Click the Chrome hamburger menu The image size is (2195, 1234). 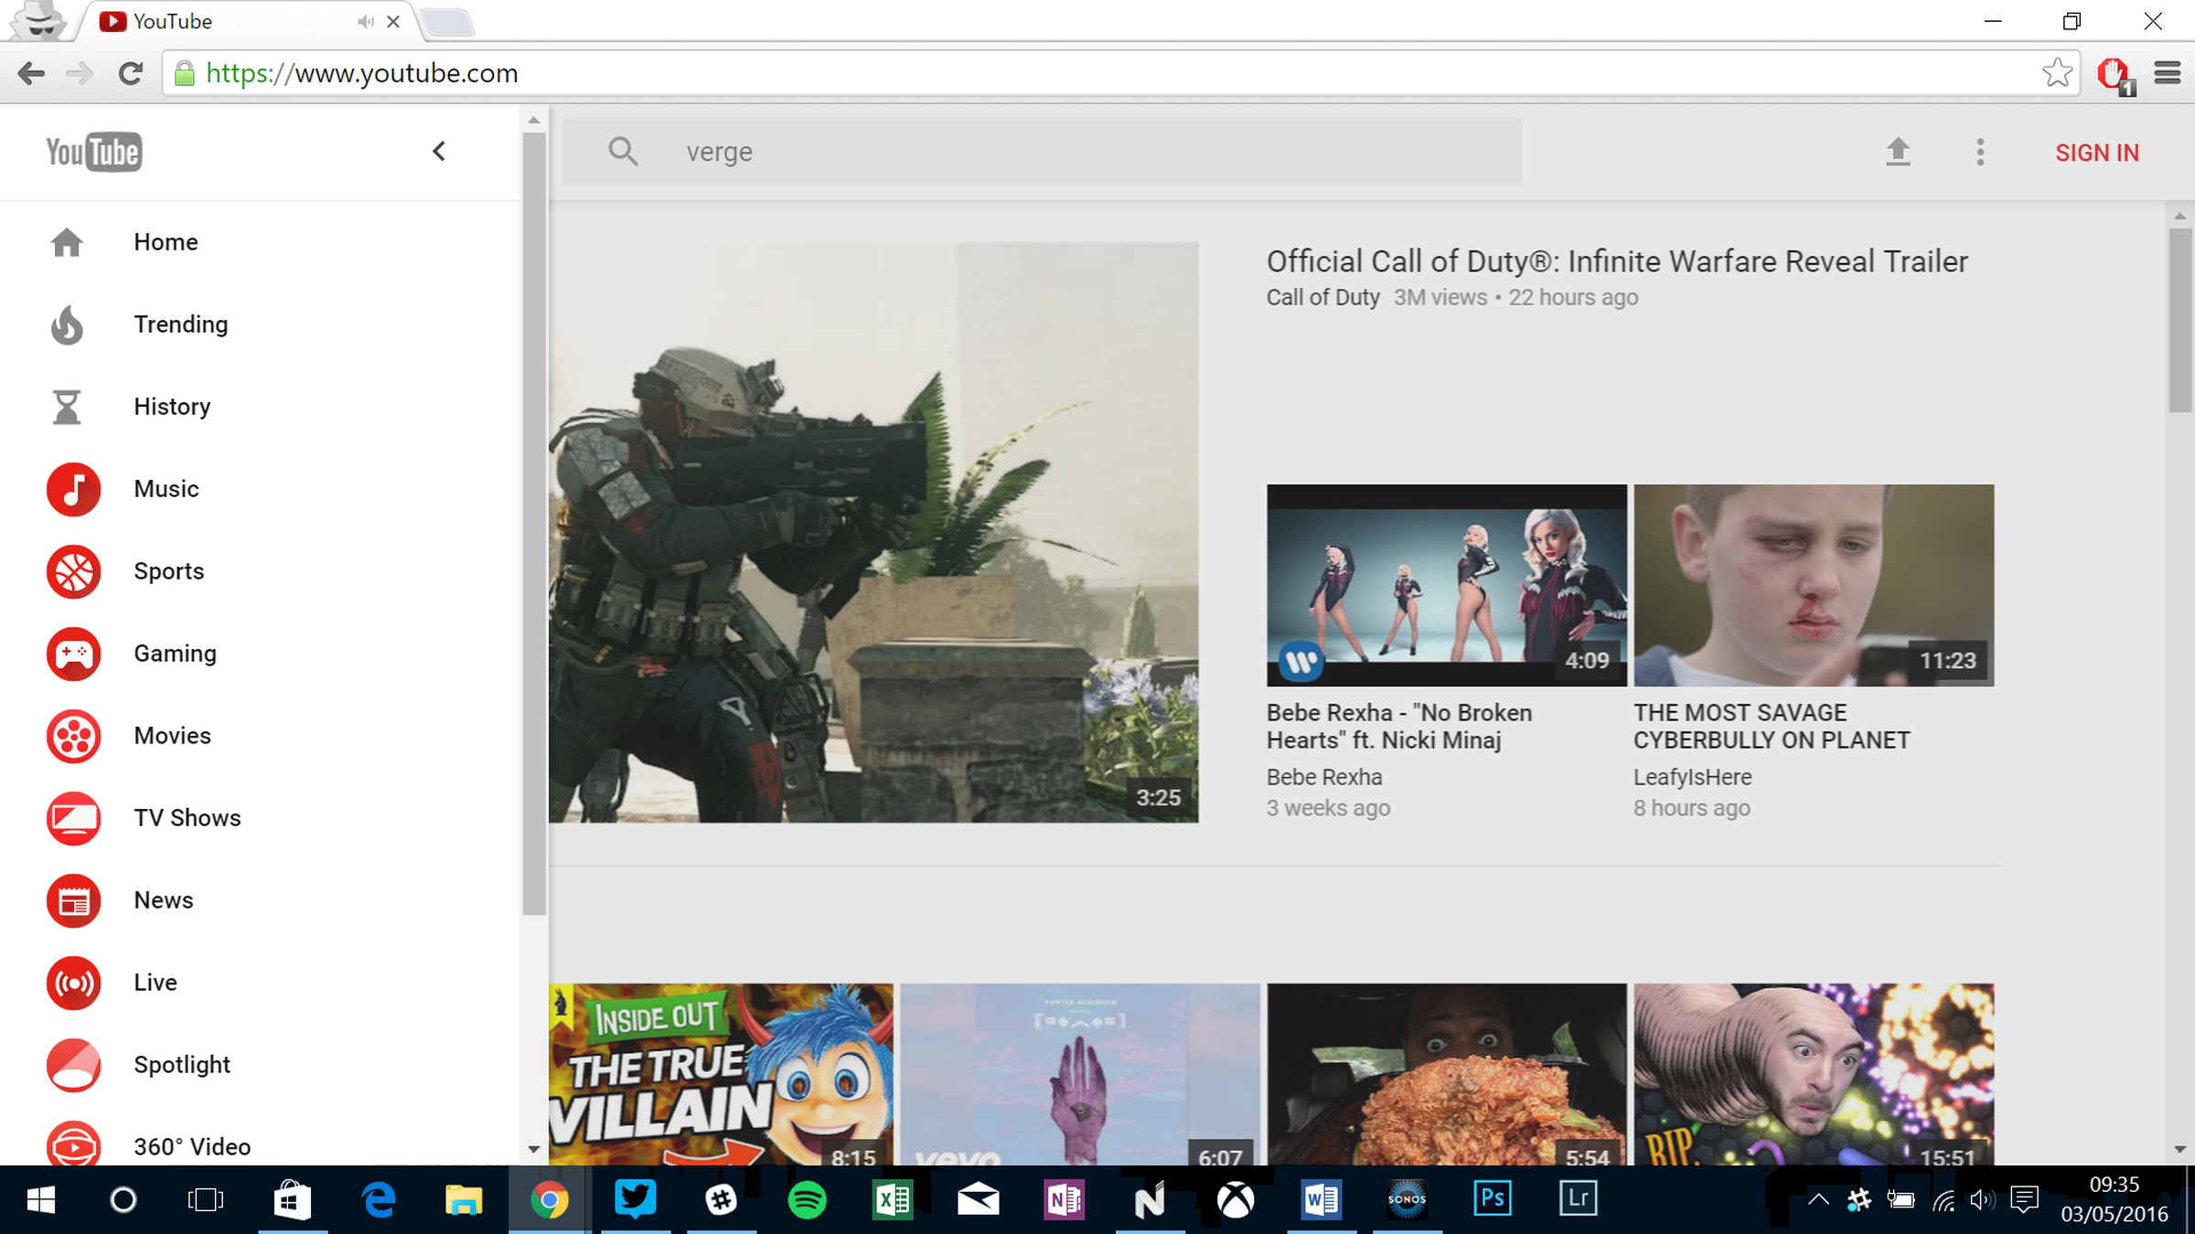(x=2168, y=73)
